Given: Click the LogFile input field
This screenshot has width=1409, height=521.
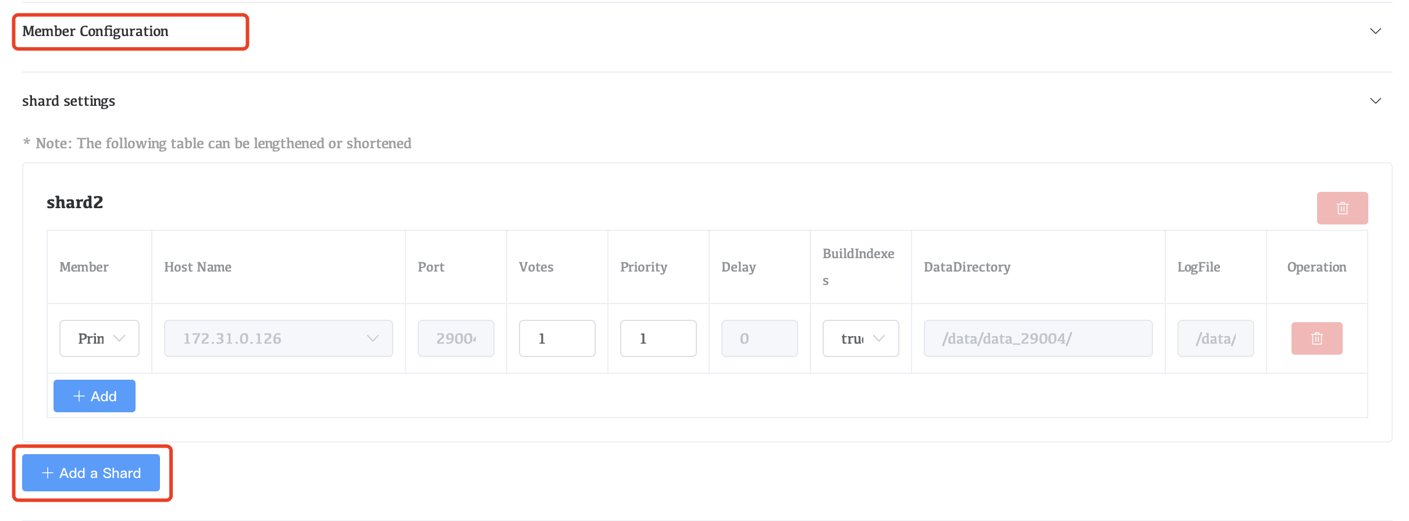Looking at the screenshot, I should point(1215,338).
